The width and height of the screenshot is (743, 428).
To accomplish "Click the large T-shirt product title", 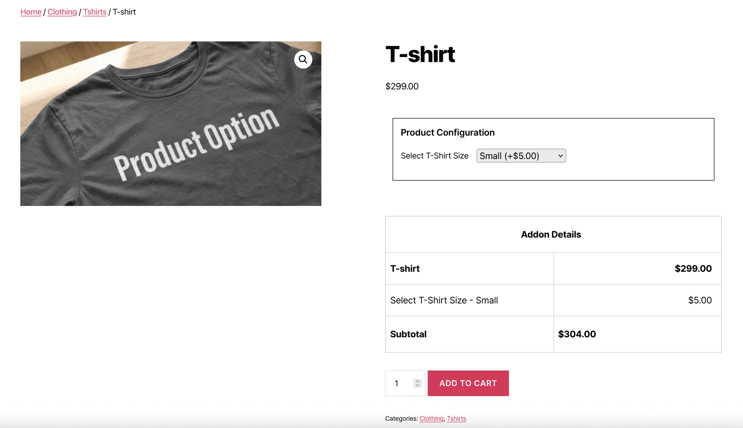I will pyautogui.click(x=420, y=54).
